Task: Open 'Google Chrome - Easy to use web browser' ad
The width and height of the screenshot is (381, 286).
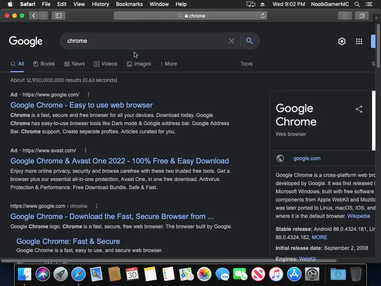Action: coord(81,105)
